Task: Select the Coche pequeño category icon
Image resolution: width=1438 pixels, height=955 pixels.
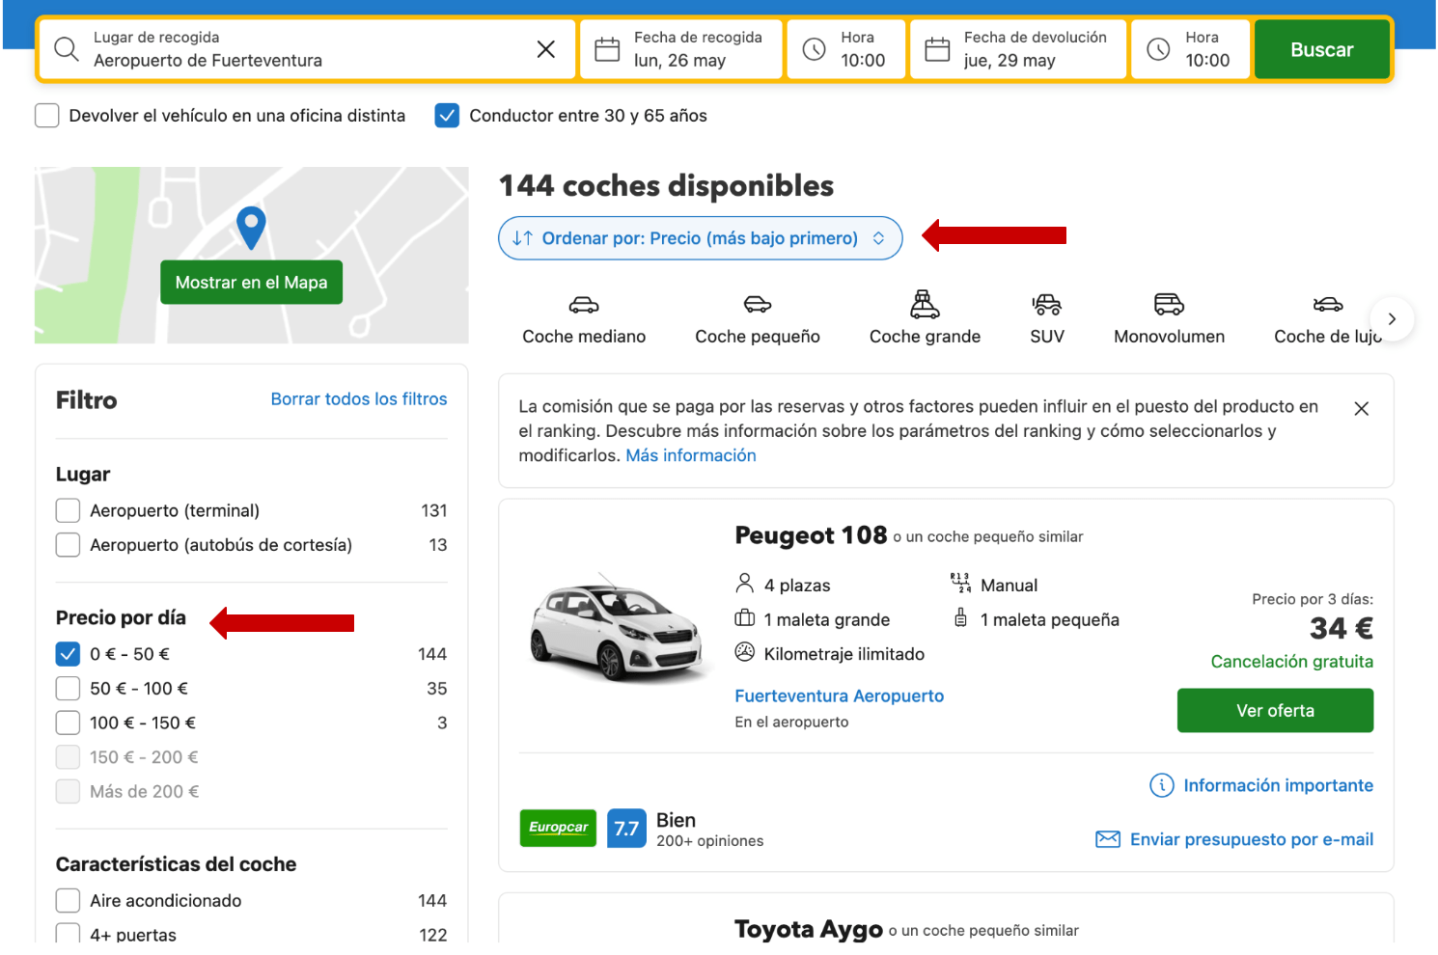Action: pyautogui.click(x=758, y=306)
